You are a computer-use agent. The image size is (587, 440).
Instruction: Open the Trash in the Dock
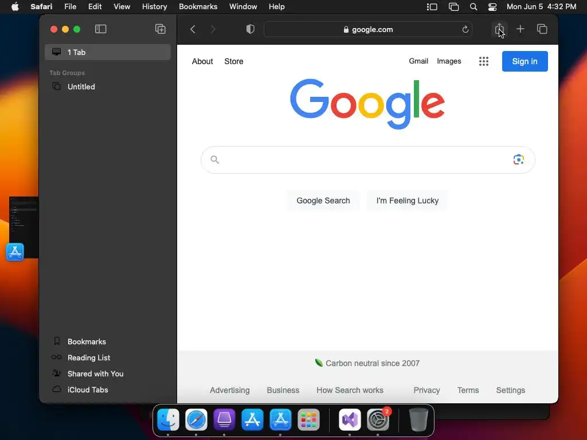coord(418,419)
